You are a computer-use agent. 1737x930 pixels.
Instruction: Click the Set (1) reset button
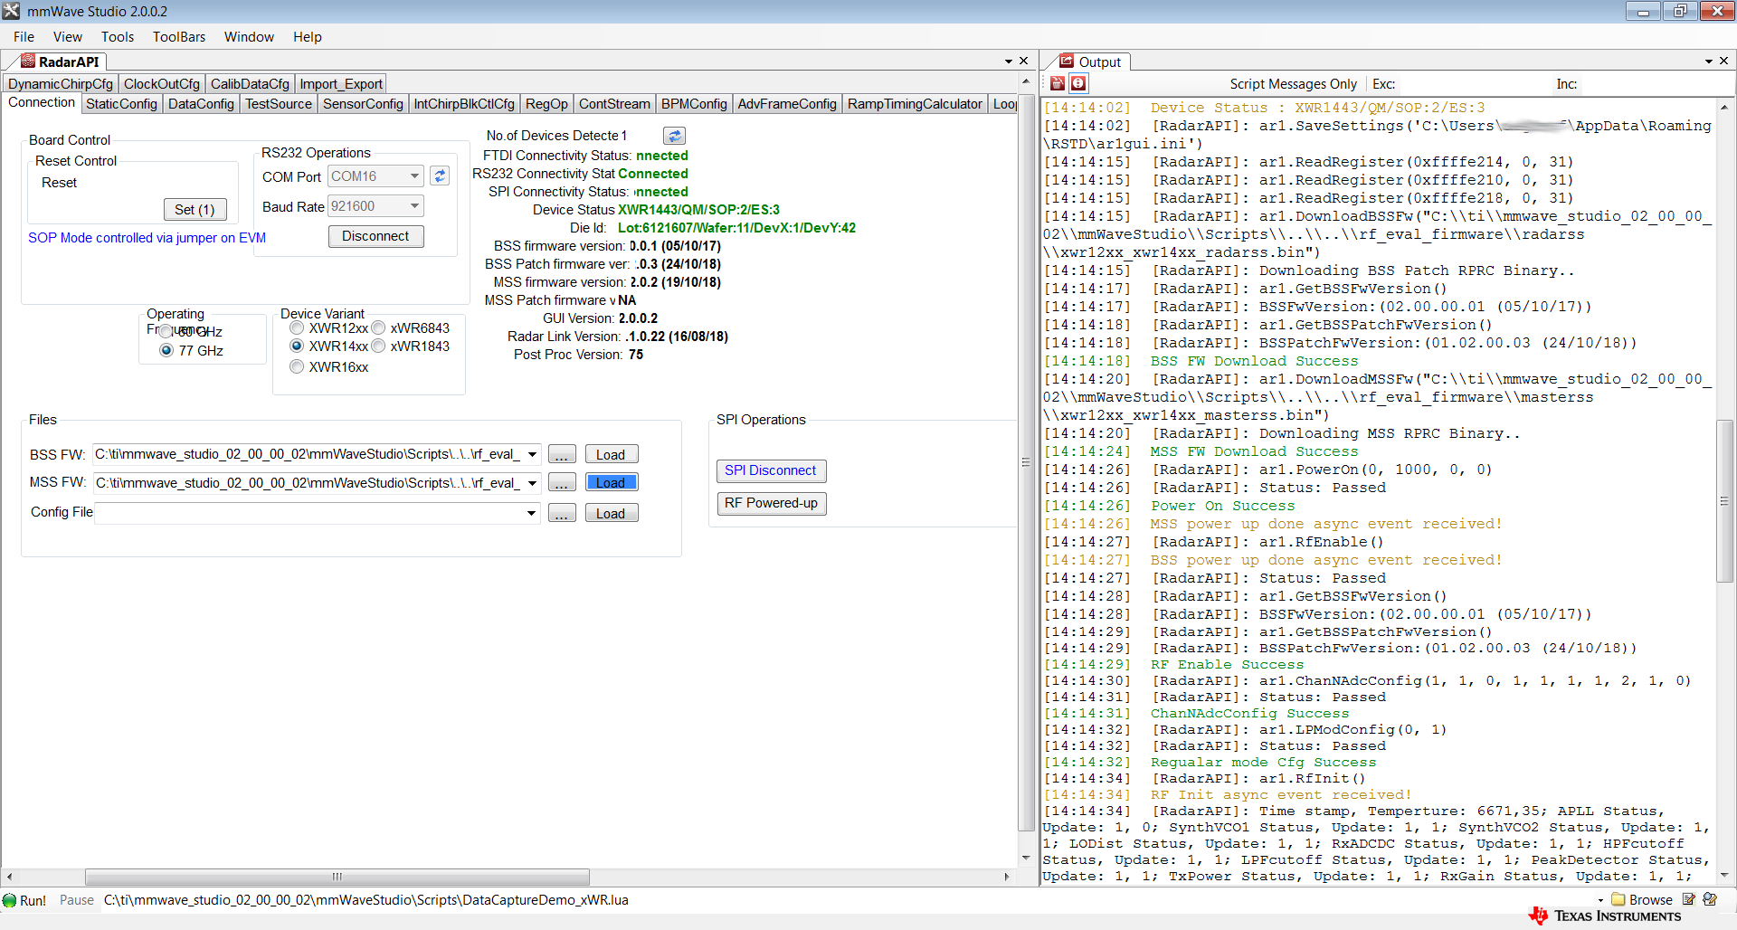195,209
